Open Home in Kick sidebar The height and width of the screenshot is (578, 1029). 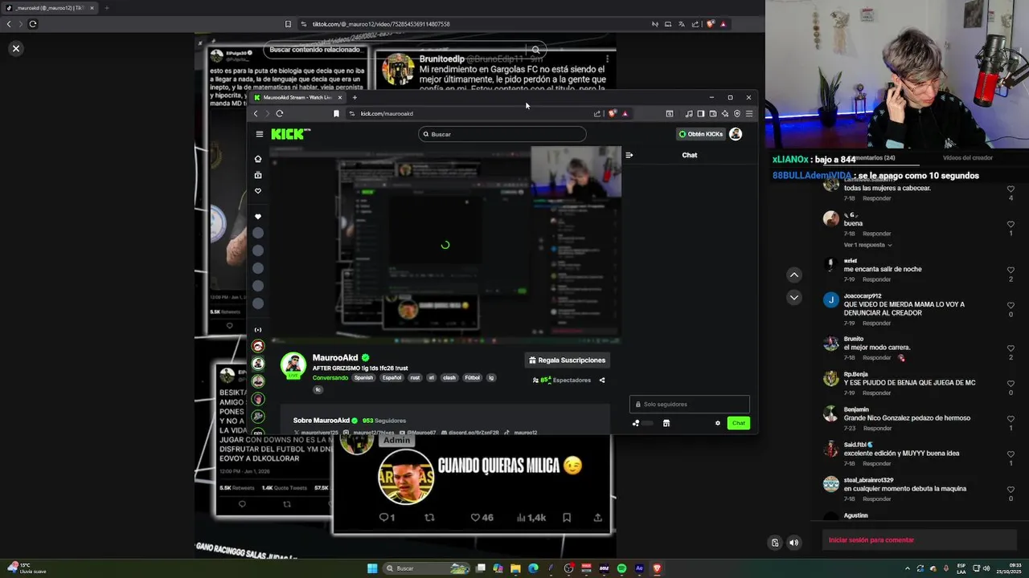pos(258,159)
